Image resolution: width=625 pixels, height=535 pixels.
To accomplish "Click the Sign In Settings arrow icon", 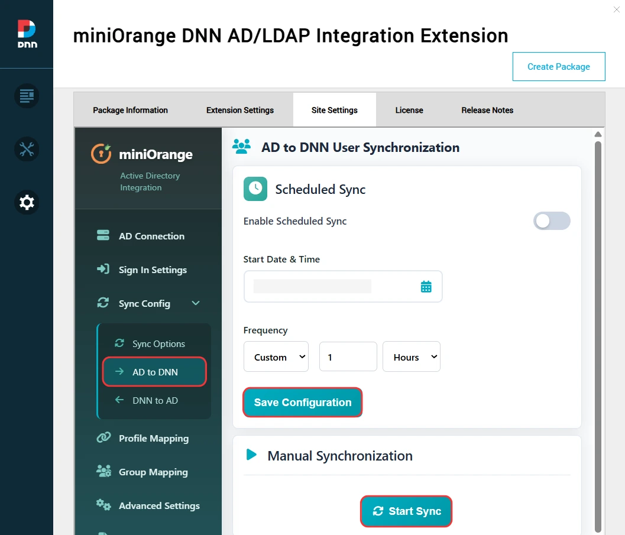I will pos(103,269).
